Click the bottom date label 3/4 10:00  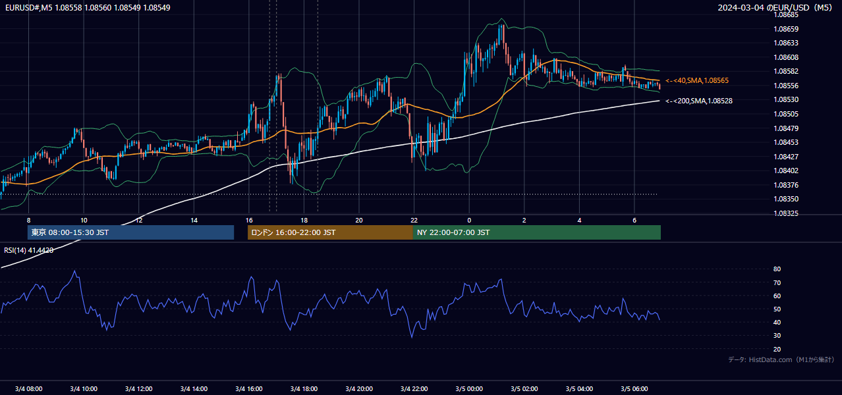(84, 388)
